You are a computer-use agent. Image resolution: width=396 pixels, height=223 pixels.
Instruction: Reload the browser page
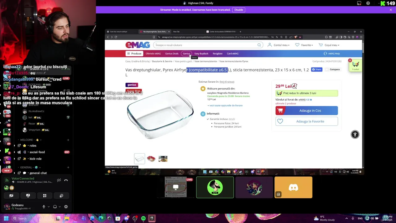click(116, 37)
